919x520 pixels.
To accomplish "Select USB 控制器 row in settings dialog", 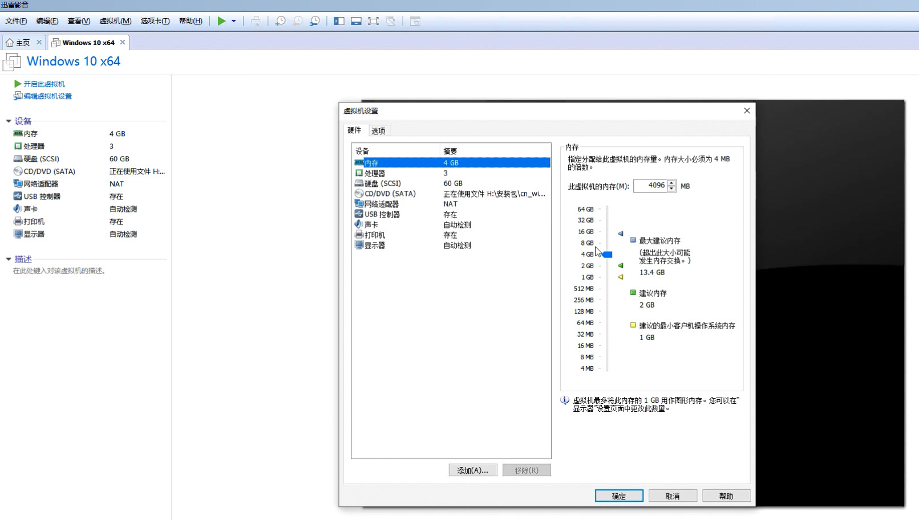I will 452,215.
